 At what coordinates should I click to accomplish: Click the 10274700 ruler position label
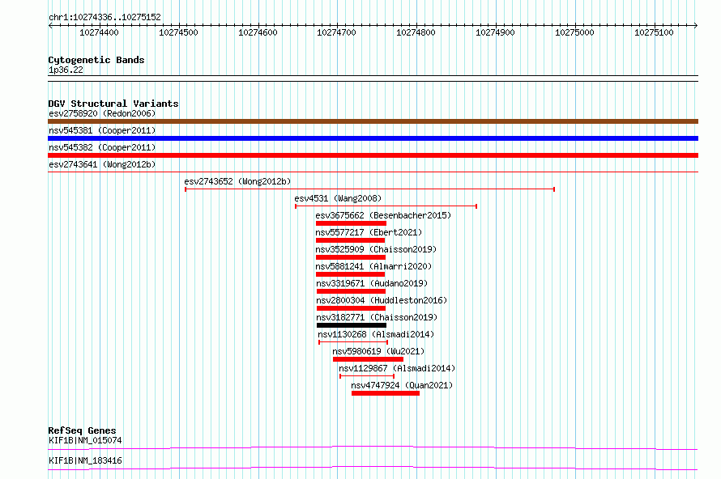[336, 32]
